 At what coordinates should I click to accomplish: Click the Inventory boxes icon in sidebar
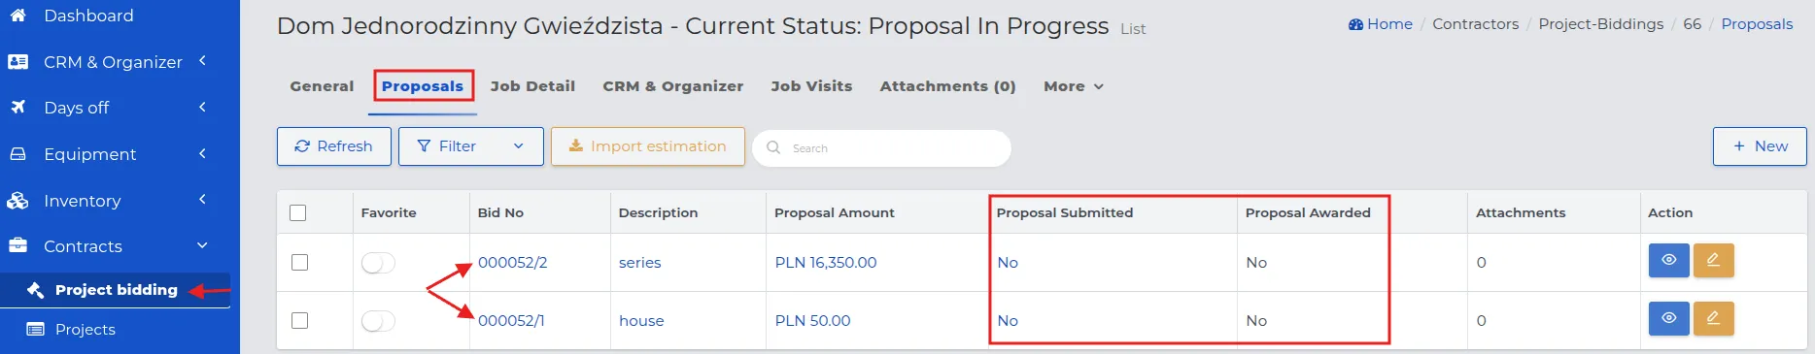[18, 201]
